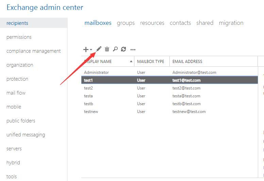Image resolution: width=264 pixels, height=181 pixels.
Task: Click email test2@test.com
Action: point(186,88)
